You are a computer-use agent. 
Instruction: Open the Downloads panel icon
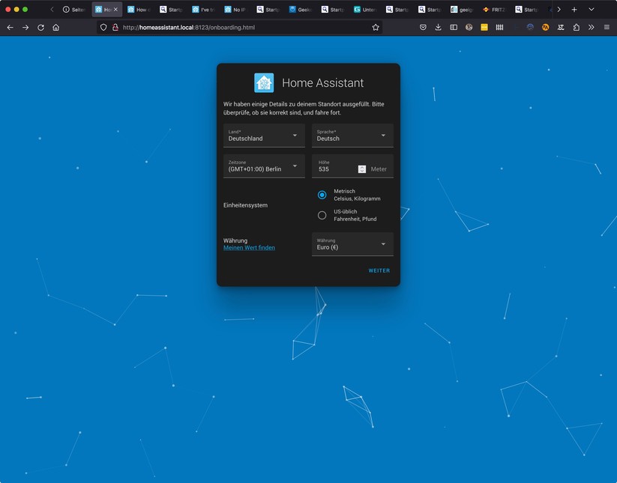[437, 27]
